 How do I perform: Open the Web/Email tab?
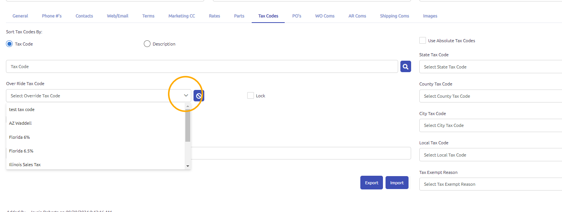pos(118,16)
